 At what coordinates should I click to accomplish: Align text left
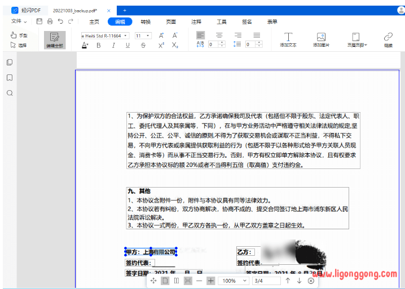(x=200, y=35)
